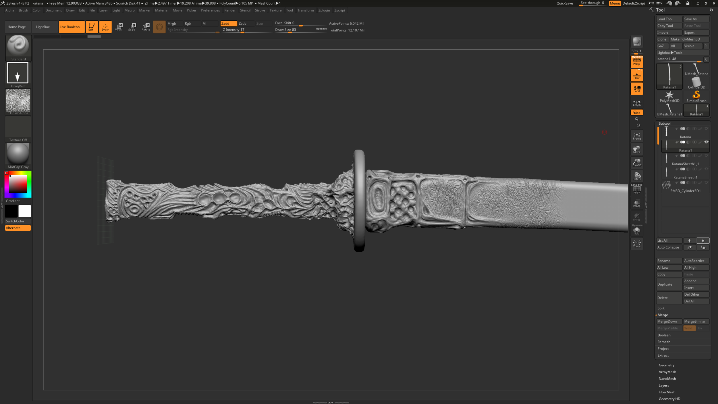
Task: Toggle visibility eye of Katana1 subtool
Action: click(706, 142)
